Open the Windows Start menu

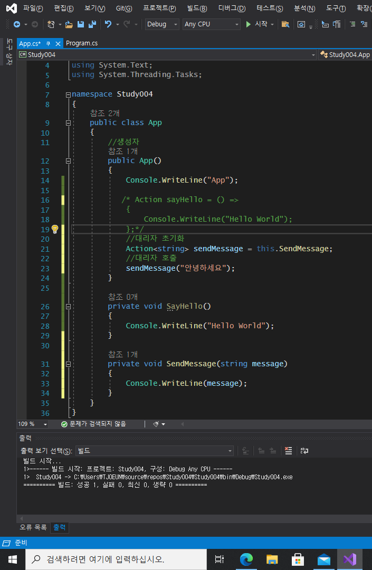coord(13,559)
